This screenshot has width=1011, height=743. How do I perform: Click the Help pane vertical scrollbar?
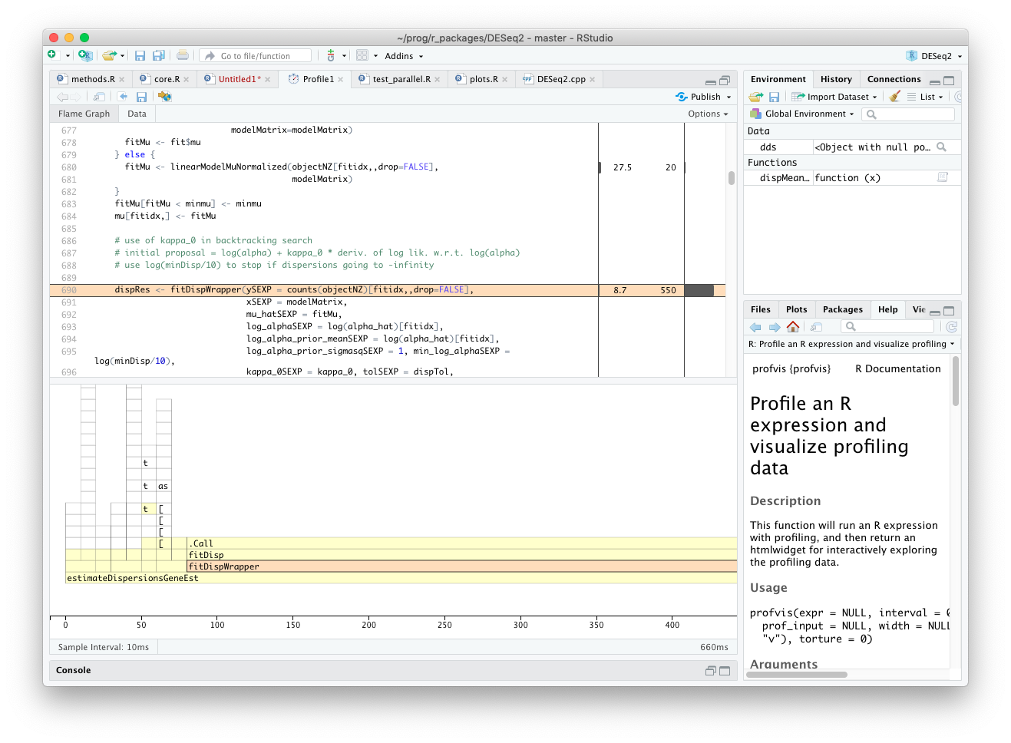coord(955,381)
